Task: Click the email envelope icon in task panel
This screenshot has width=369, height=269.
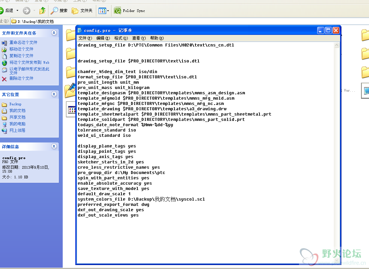Action: (x=4, y=70)
